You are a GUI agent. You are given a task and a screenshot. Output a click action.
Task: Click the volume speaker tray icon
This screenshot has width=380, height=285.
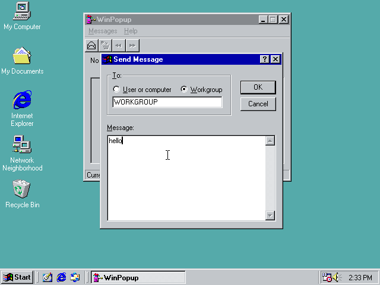coord(337,277)
